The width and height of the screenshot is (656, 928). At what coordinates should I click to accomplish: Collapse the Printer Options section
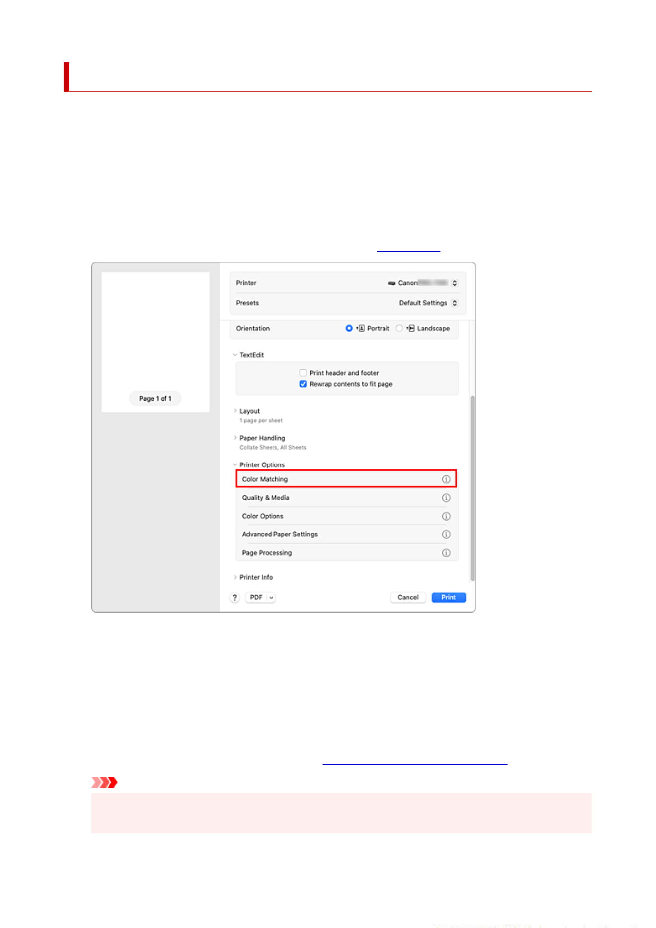(x=235, y=464)
